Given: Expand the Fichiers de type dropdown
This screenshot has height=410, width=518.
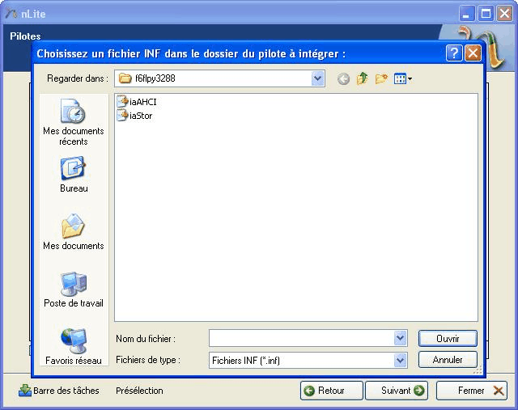Looking at the screenshot, I should tap(400, 360).
